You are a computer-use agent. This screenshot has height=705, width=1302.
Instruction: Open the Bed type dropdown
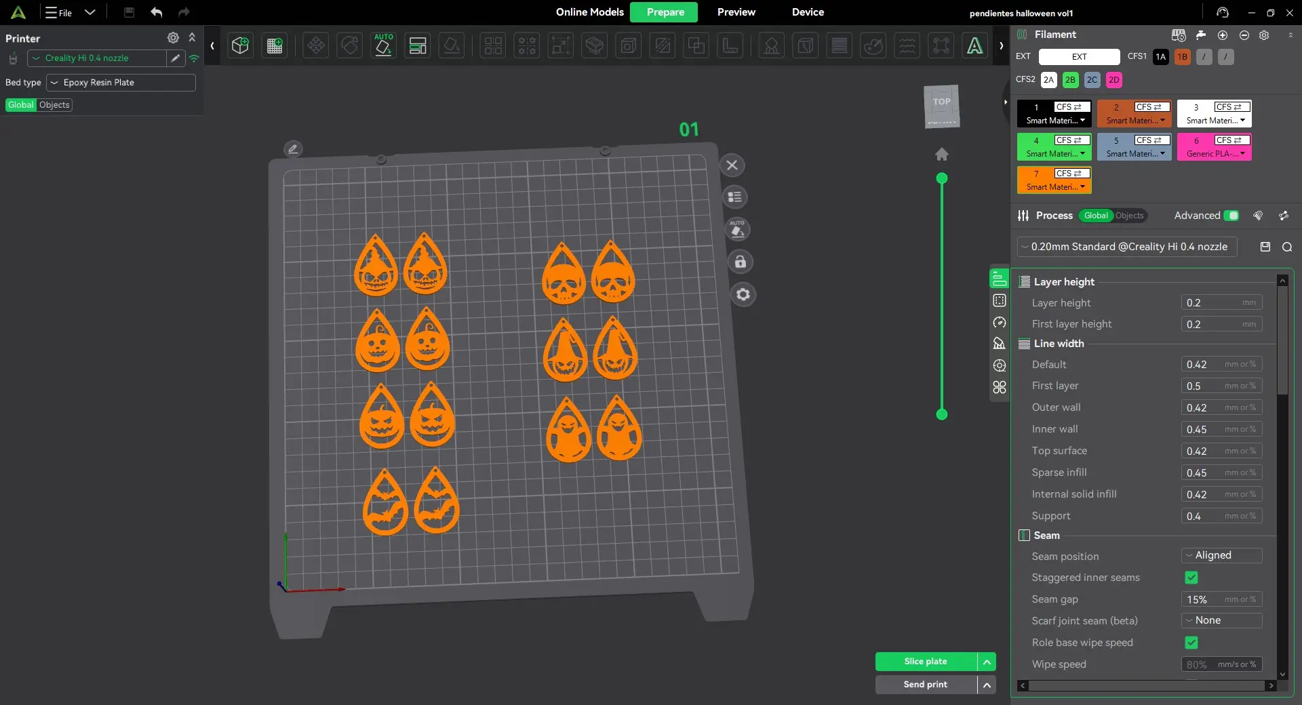[x=121, y=83]
